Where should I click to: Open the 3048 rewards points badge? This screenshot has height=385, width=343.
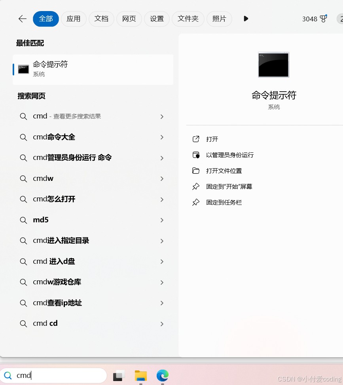tap(315, 19)
